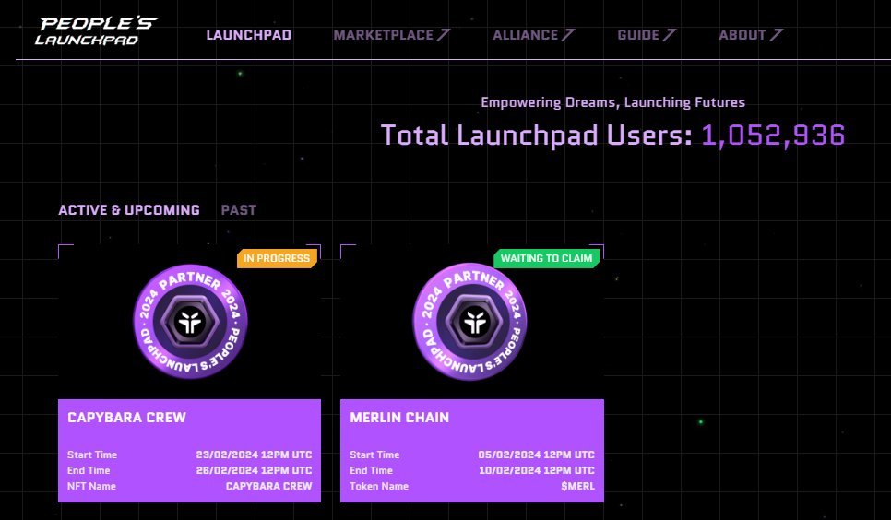
Task: Click the external arrow icon beside Marketplace
Action: point(444,35)
